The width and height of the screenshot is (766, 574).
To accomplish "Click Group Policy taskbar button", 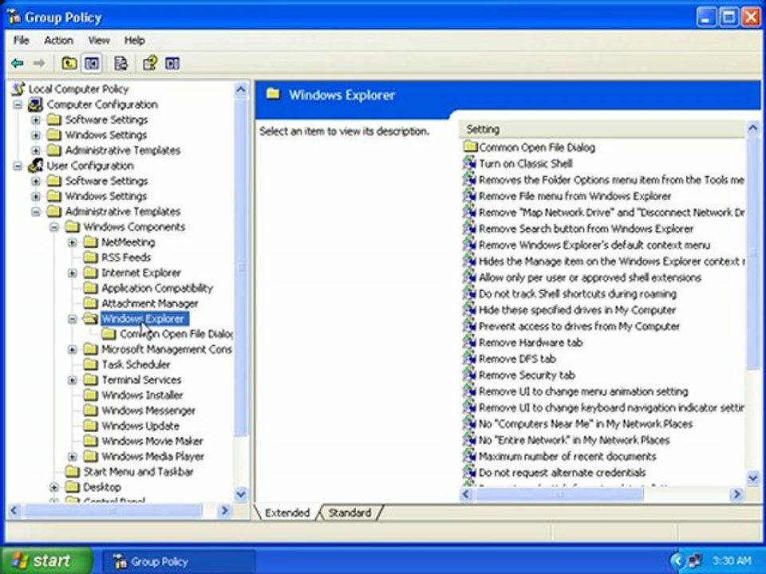I will tap(178, 561).
